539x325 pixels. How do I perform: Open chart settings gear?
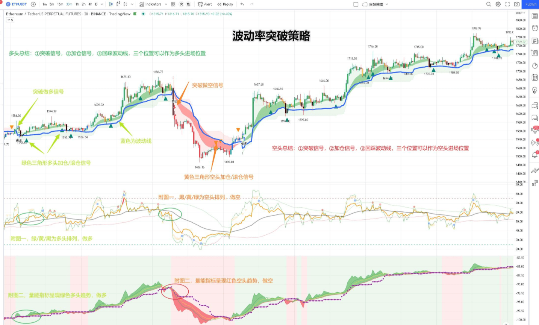[x=498, y=4]
